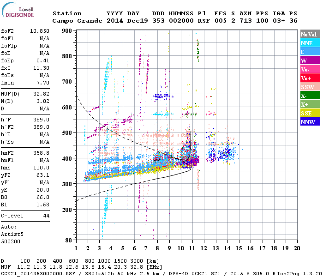This screenshot has height=277, width=323.
Task: Click the yF2 value 63.1
Action: click(x=43, y=175)
